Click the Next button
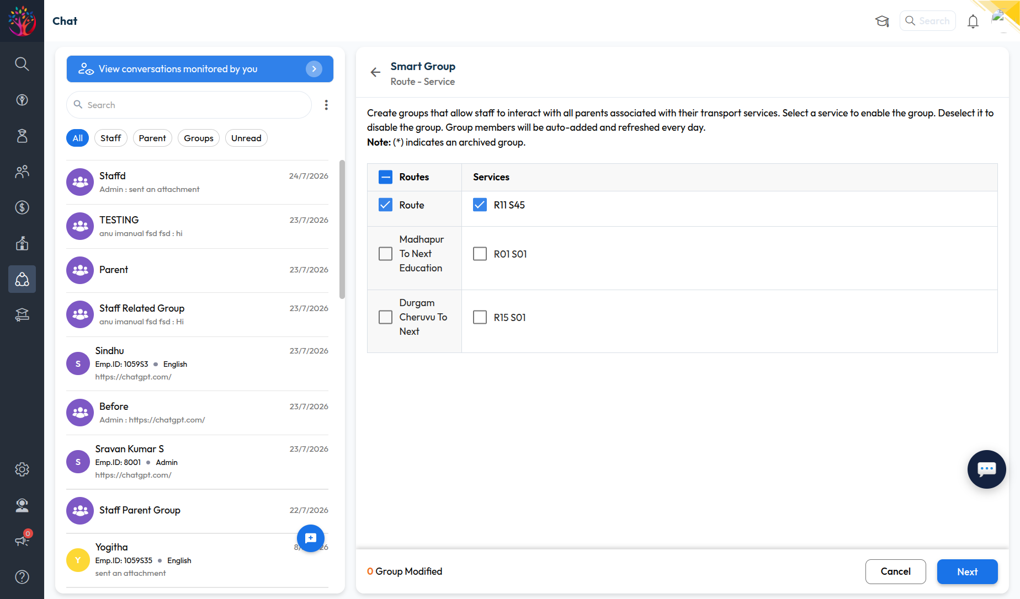 coord(967,571)
